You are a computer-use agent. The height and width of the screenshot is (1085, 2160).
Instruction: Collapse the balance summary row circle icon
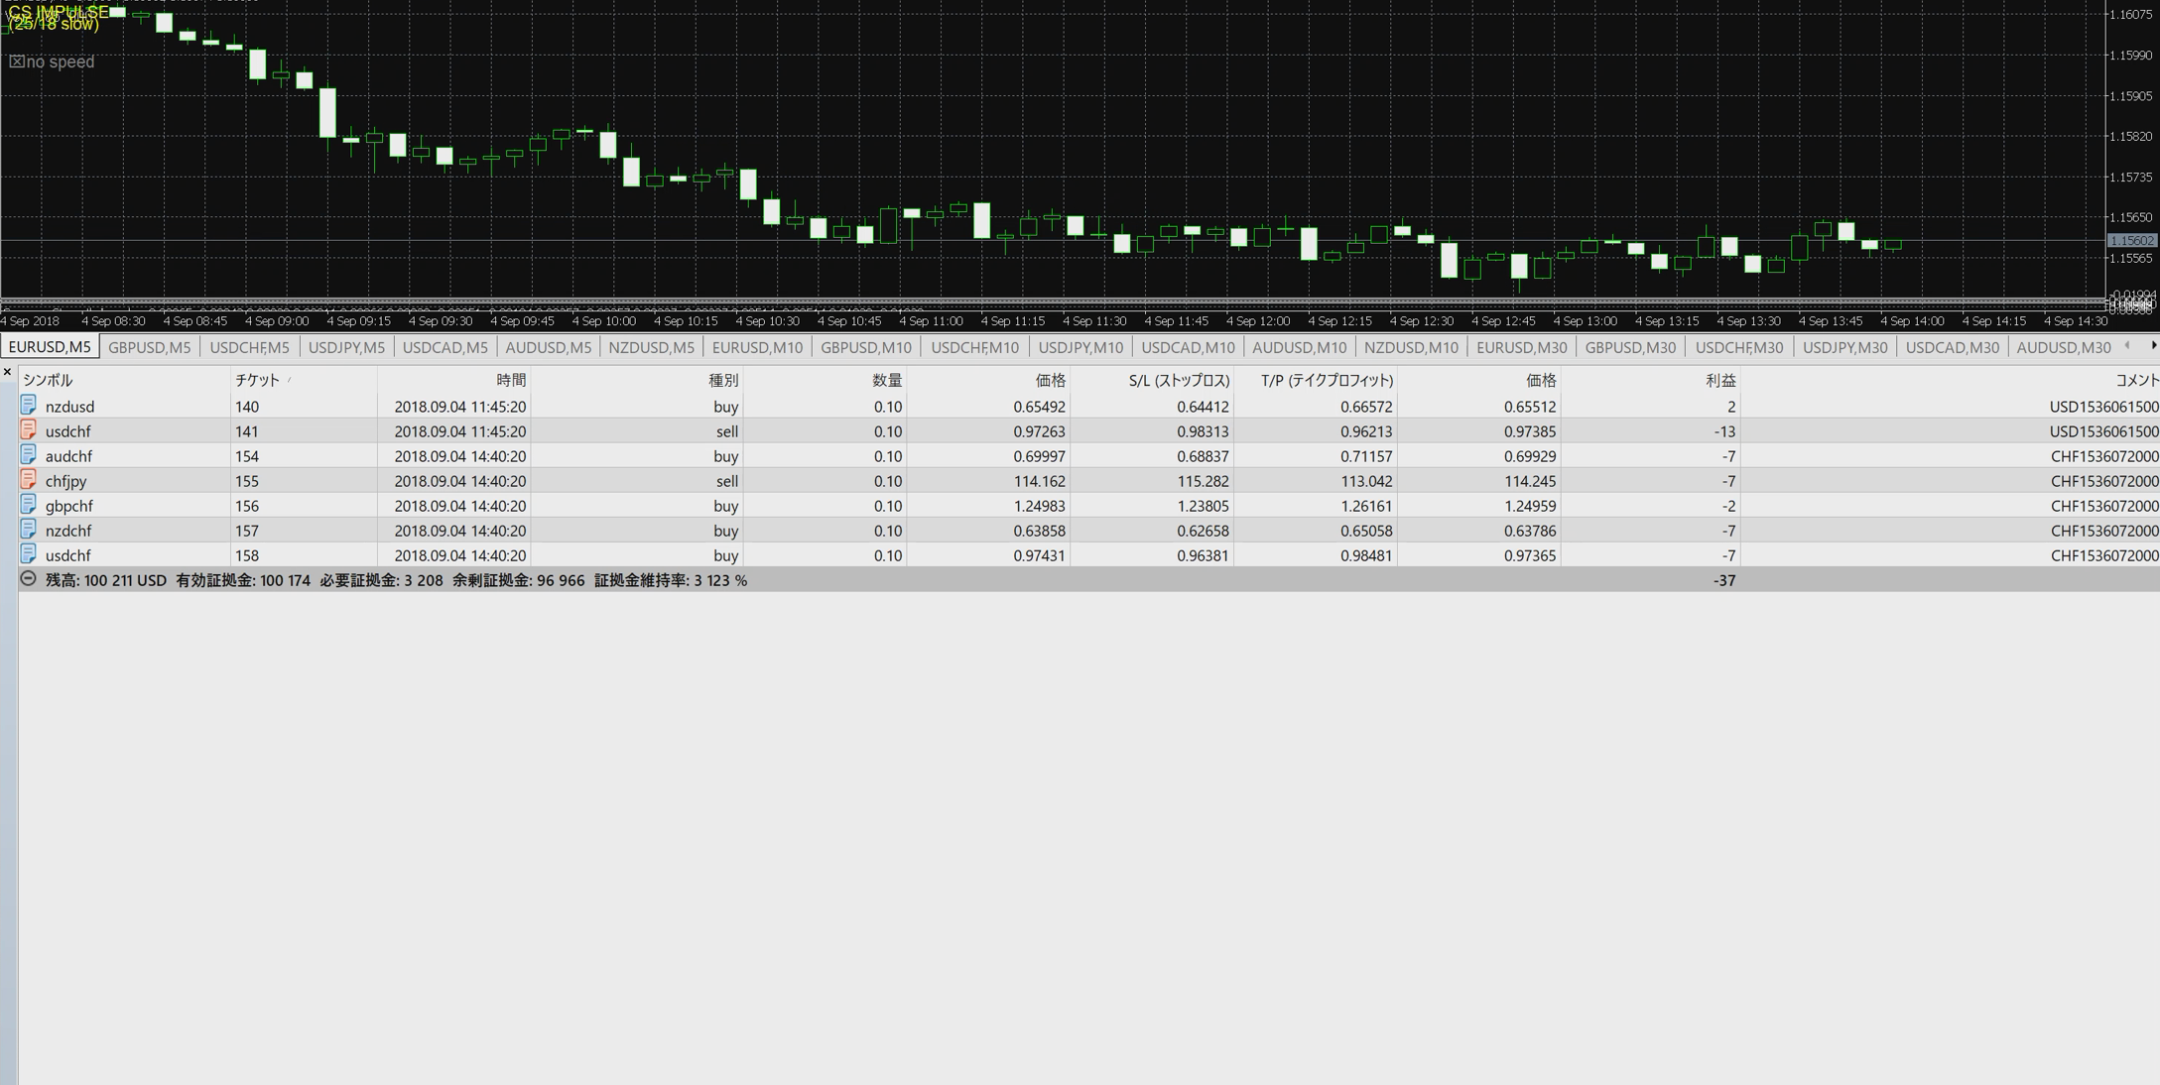pyautogui.click(x=28, y=579)
